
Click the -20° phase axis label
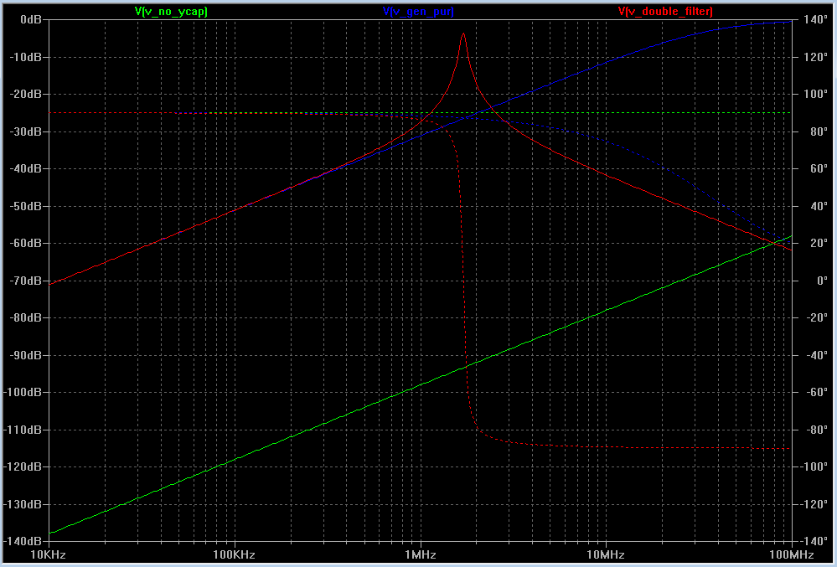[x=815, y=318]
